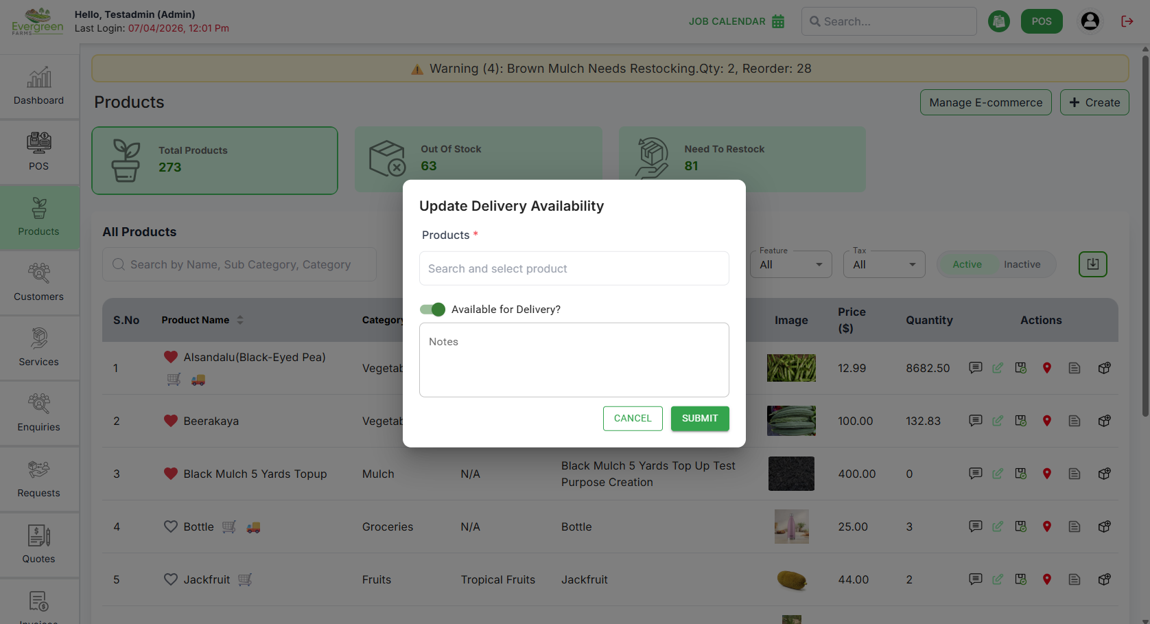Click the red logout icon
This screenshot has height=624, width=1150.
(1127, 21)
